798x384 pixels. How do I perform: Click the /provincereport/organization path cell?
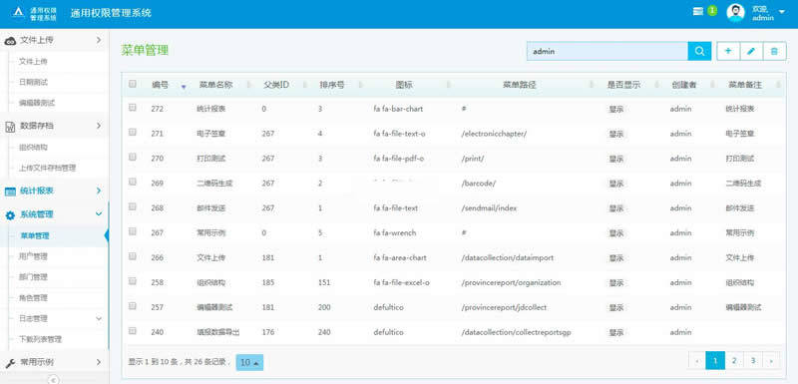pyautogui.click(x=511, y=283)
